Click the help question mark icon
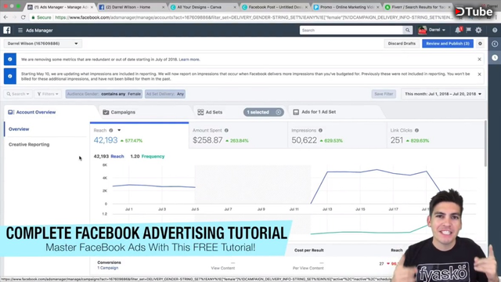Image resolution: width=501 pixels, height=282 pixels. (495, 30)
